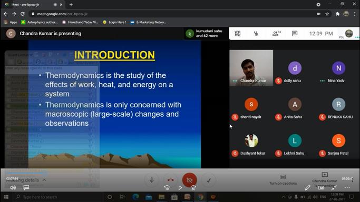360x202 pixels.
Task: Play the paused video
Action: point(180,188)
